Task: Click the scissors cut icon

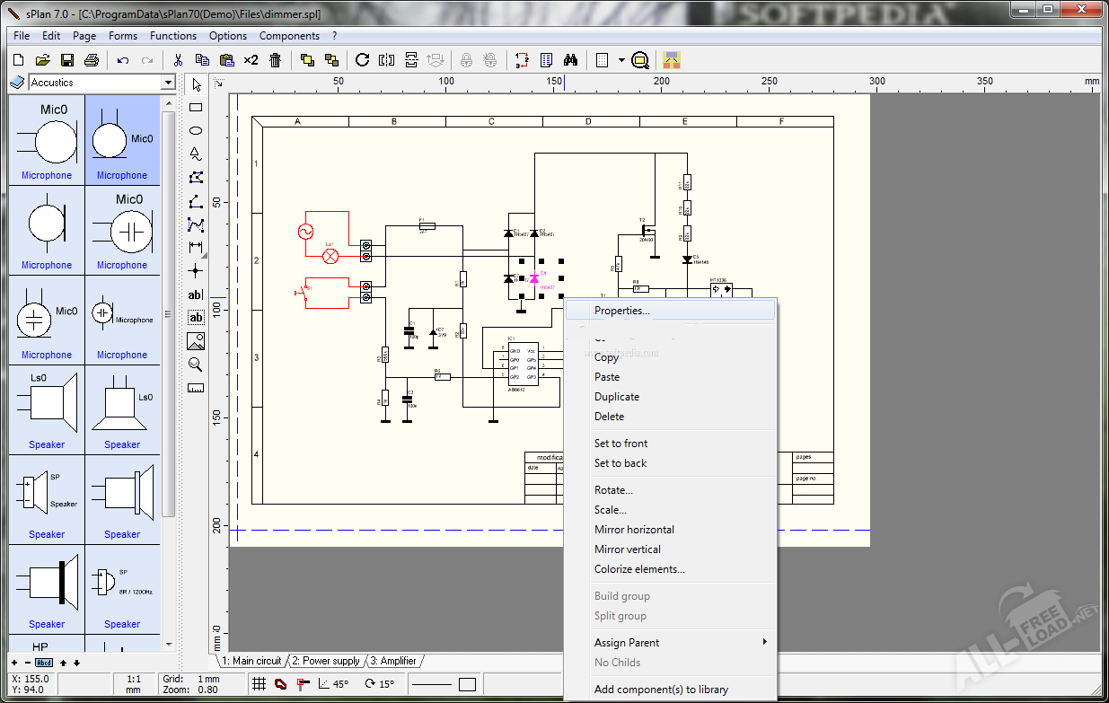Action: pos(178,60)
